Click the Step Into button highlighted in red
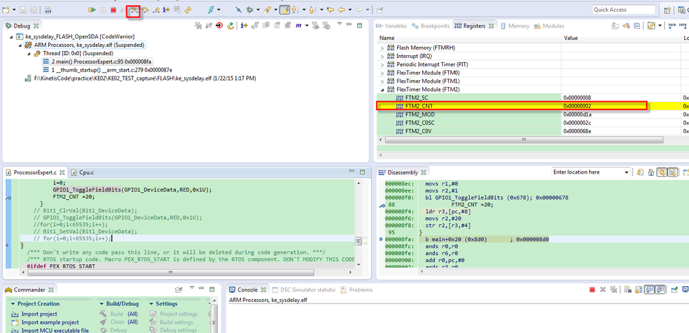 coord(134,10)
